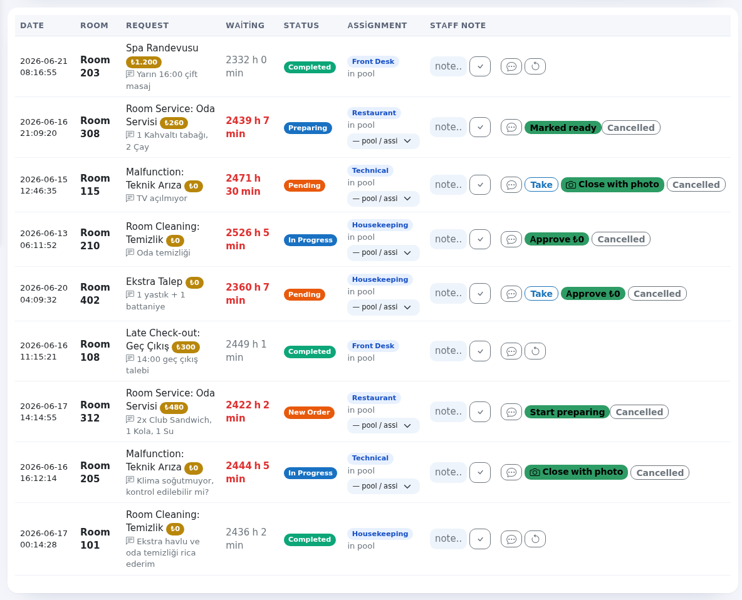Open chat icon for Room 210 request
This screenshot has height=600, width=742.
click(511, 239)
